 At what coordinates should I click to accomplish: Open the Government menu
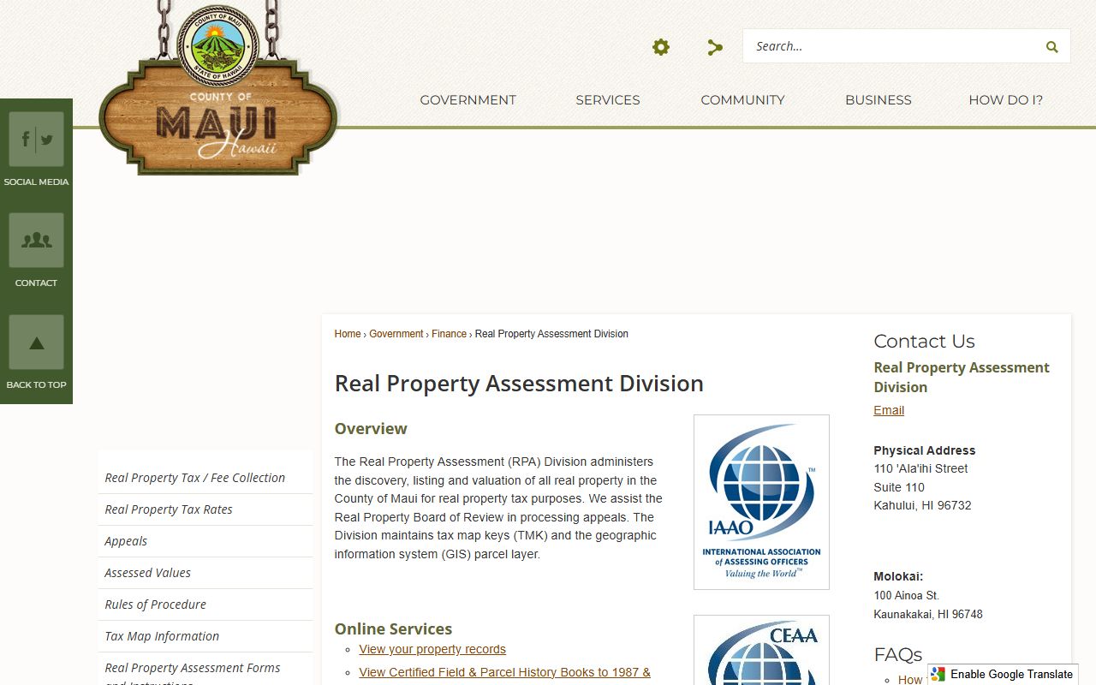tap(468, 100)
